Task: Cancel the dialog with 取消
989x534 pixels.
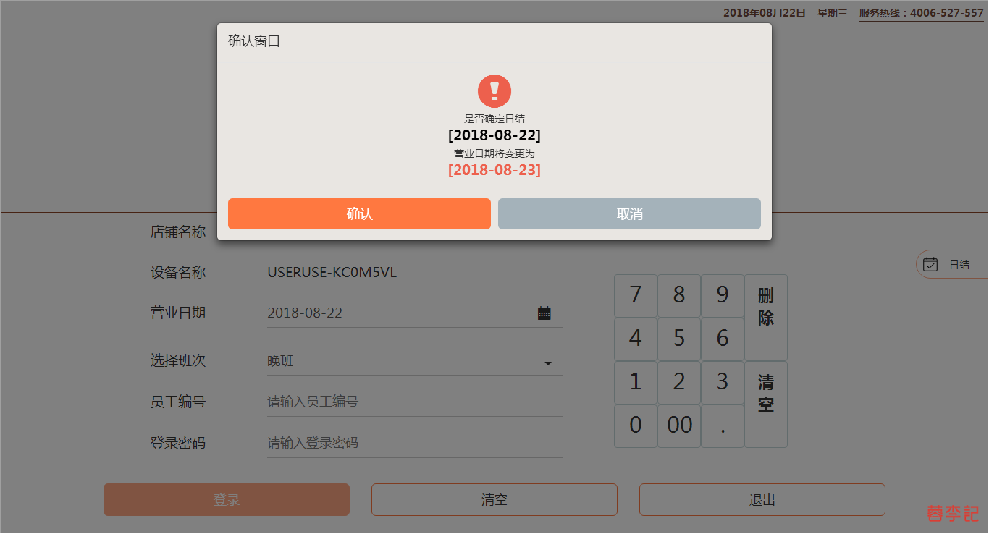Action: pos(629,214)
